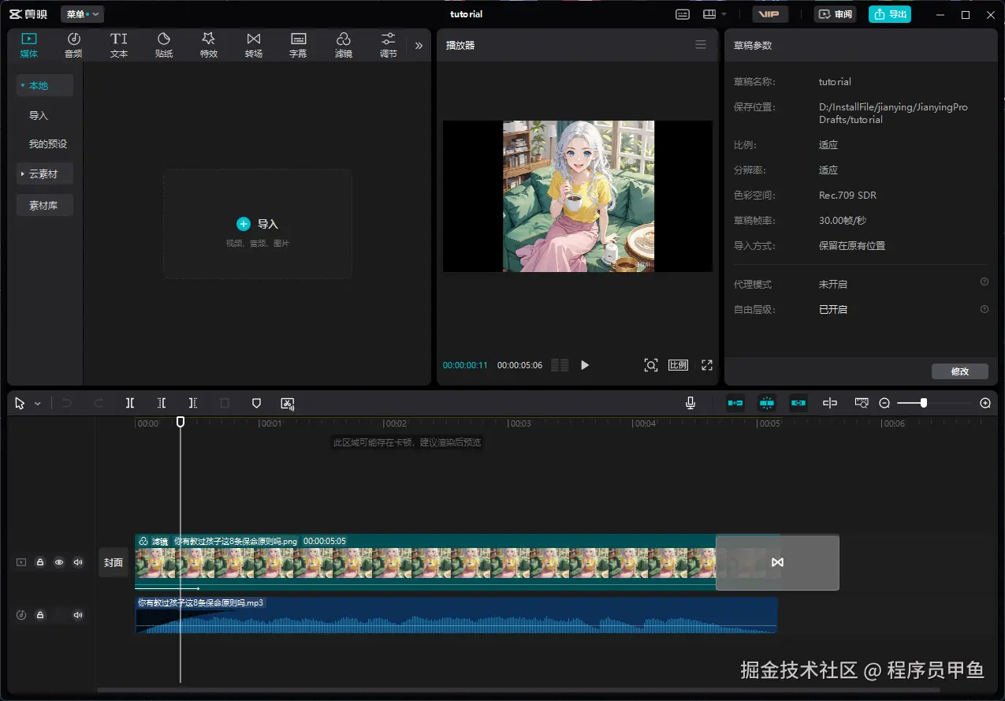1005x701 pixels.
Task: Click the timeline zoom slider handle
Action: point(923,403)
